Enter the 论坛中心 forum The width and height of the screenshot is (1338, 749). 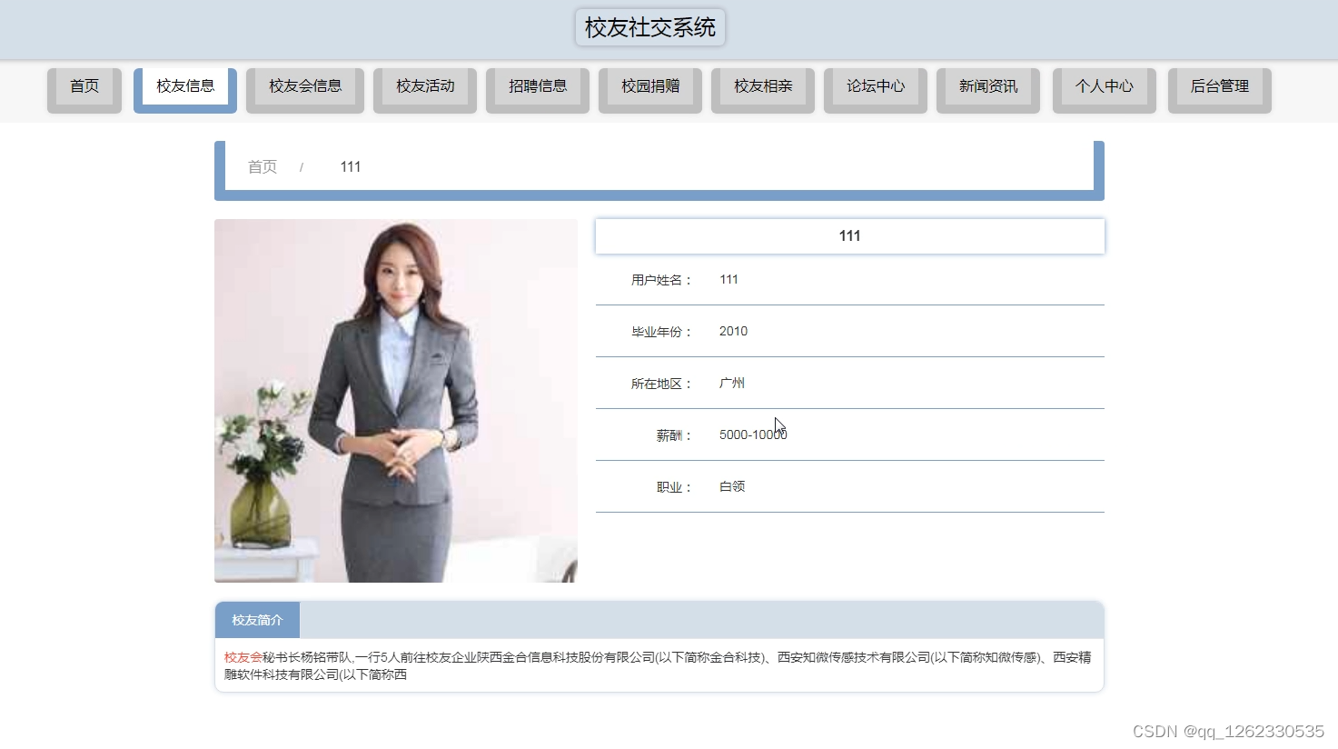pos(875,85)
